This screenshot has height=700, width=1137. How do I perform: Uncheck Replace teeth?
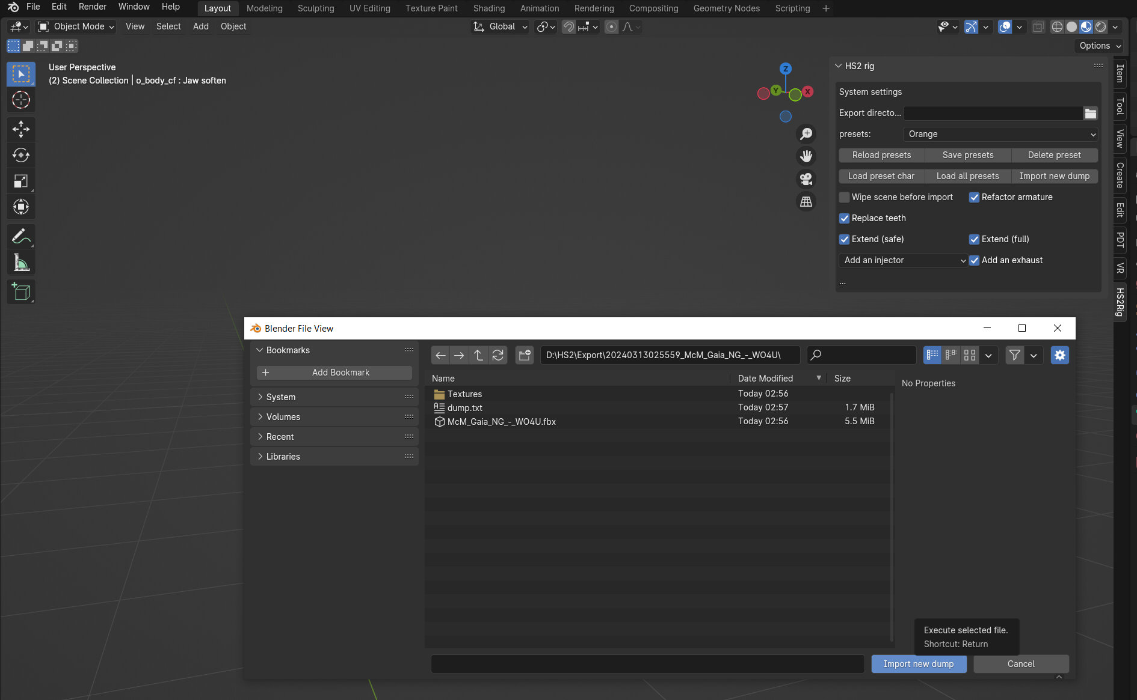(845, 218)
